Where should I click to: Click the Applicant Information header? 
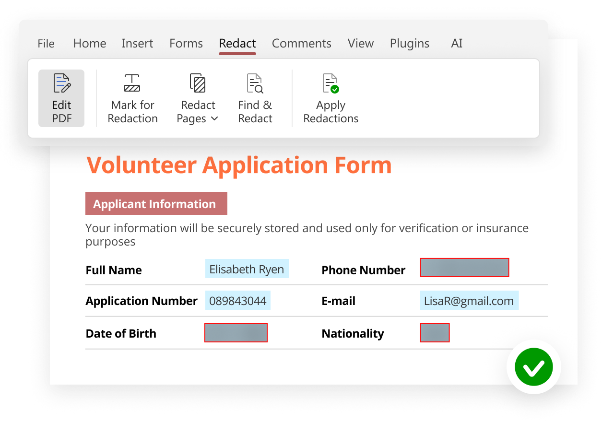[156, 203]
